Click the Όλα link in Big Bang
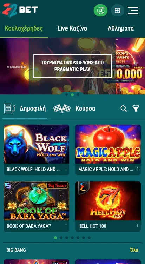This screenshot has width=145, height=264. pyautogui.click(x=134, y=250)
